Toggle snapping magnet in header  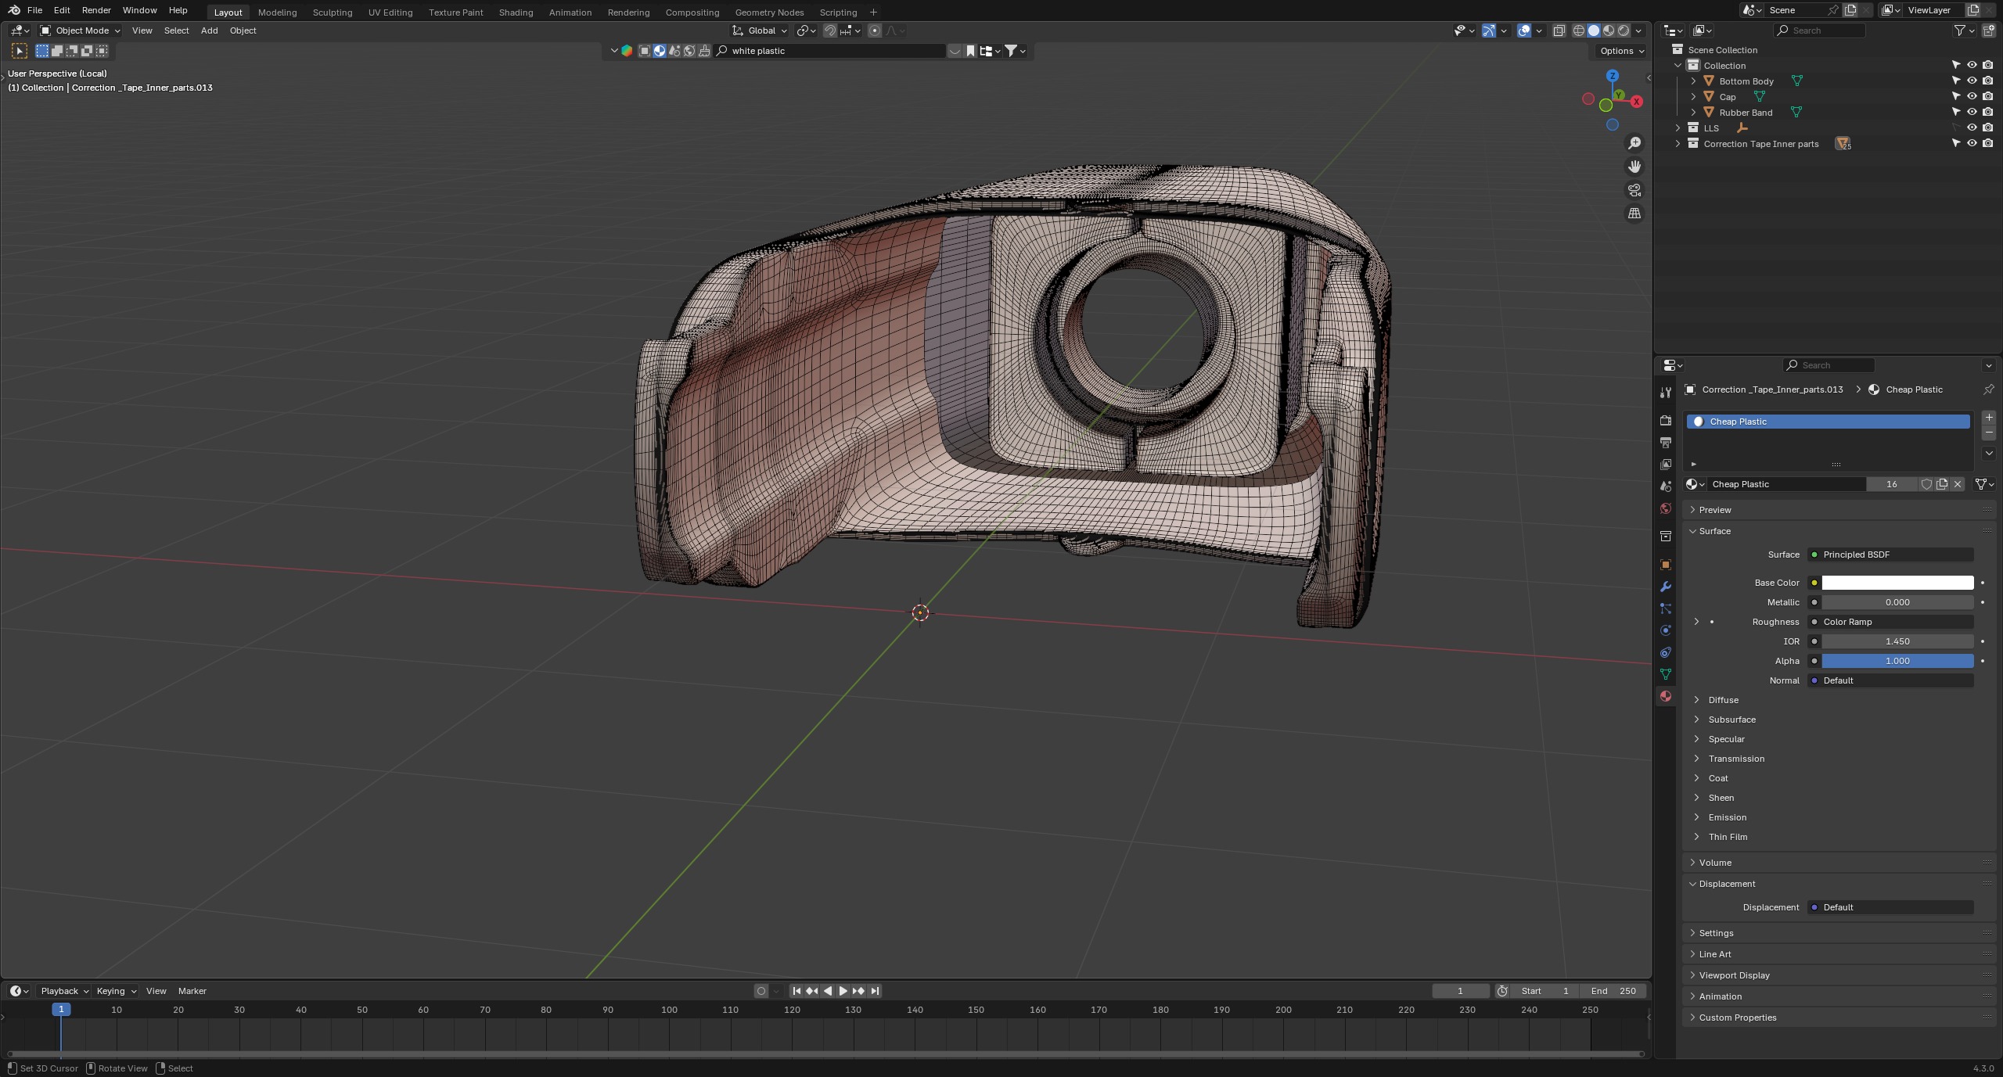click(x=830, y=31)
